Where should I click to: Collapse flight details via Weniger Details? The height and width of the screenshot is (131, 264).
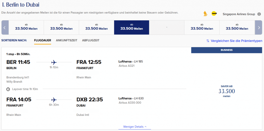click(x=135, y=127)
